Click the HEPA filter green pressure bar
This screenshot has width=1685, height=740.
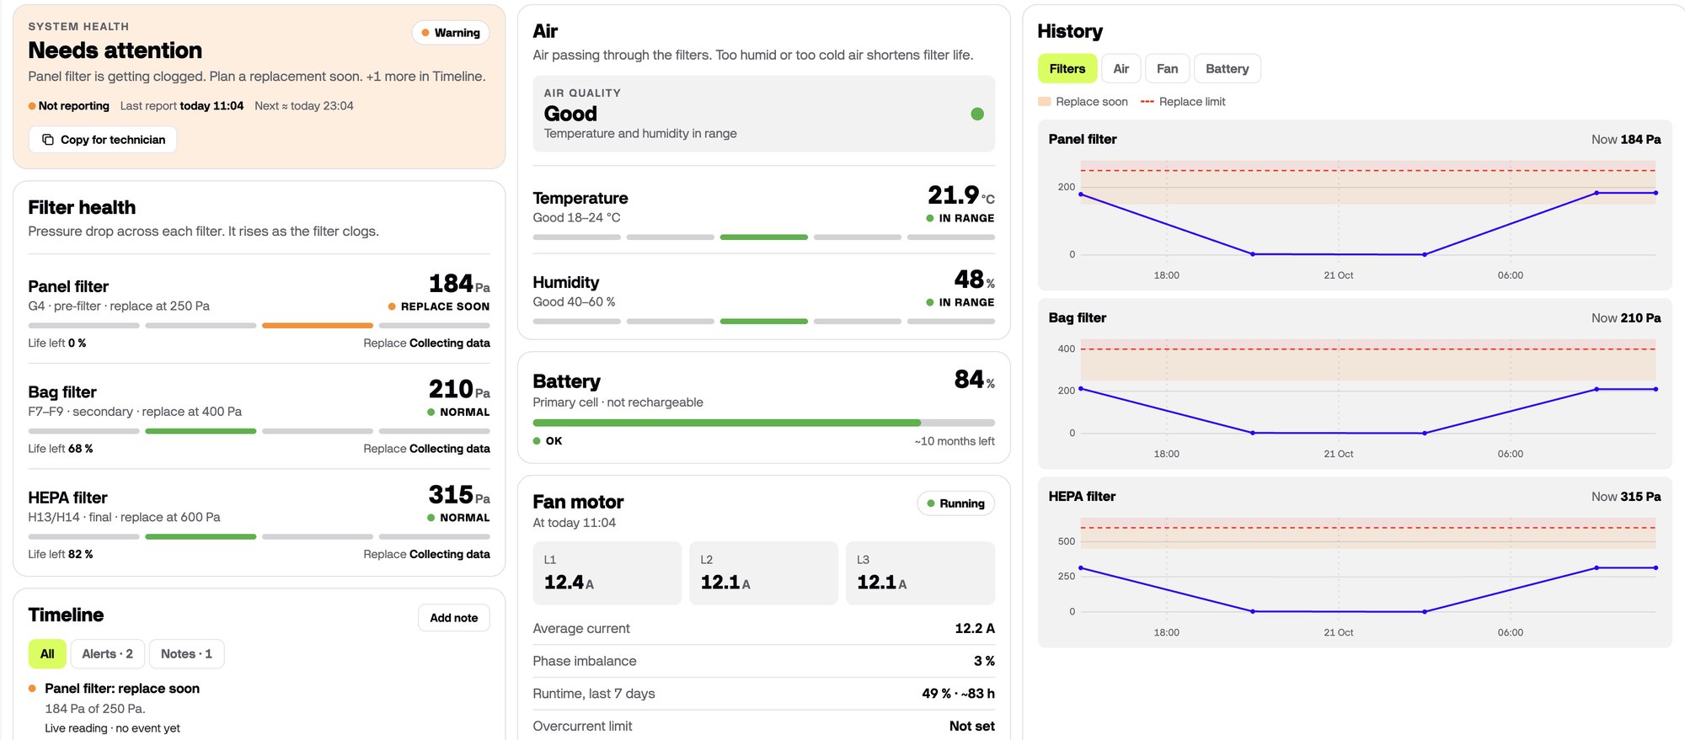[x=201, y=536]
